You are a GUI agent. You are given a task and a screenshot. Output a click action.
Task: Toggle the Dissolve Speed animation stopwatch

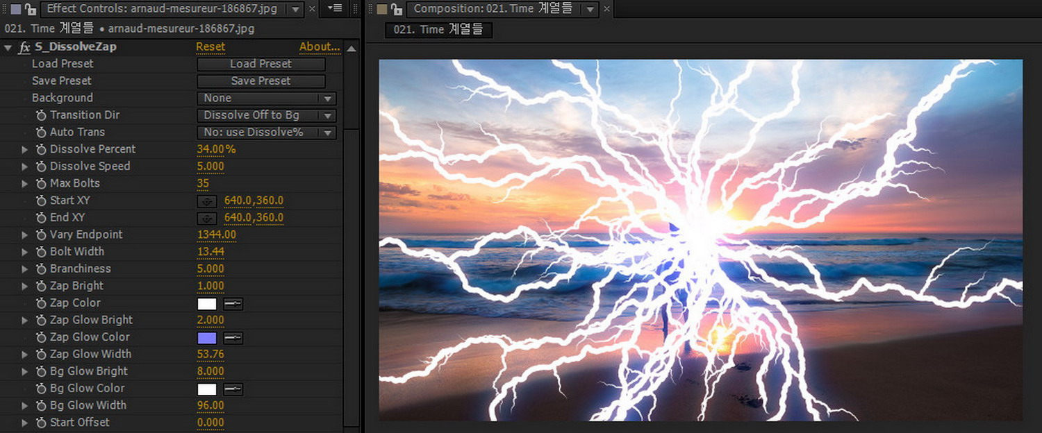coord(41,167)
